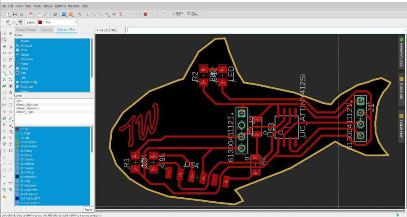Image resolution: width=407 pixels, height=217 pixels.
Task: Toggle the Polygon Edge type filter
Action: click(x=29, y=82)
